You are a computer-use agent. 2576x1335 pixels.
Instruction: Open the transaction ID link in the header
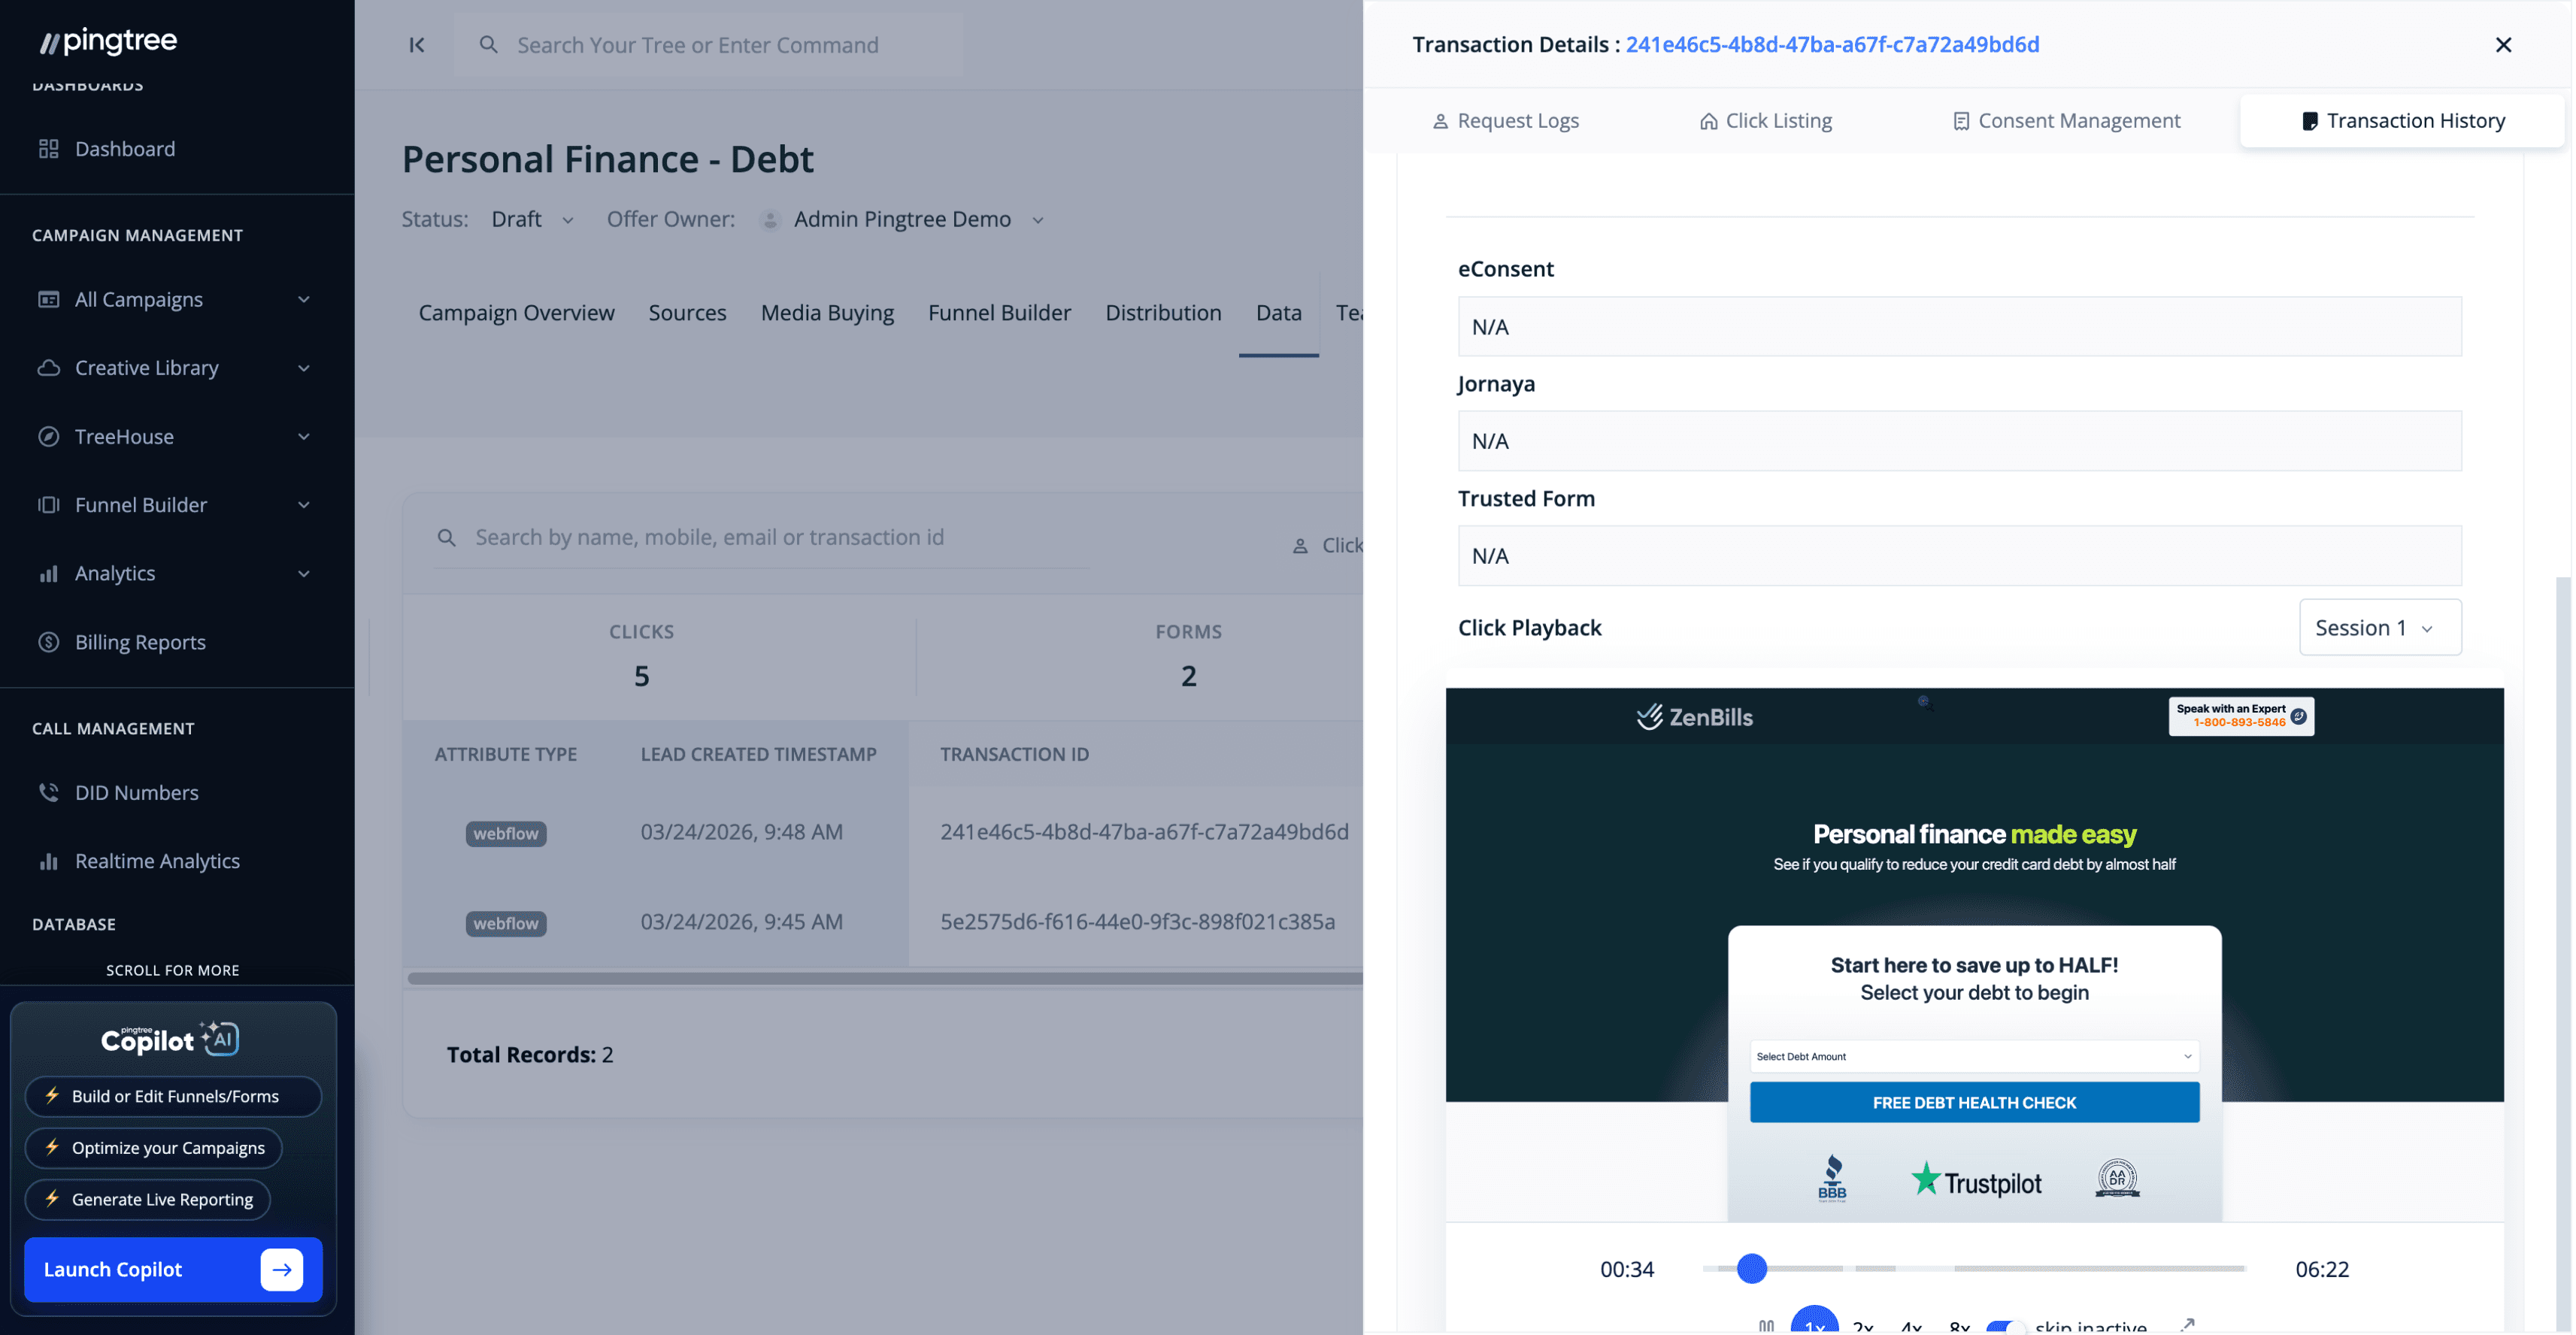pos(1833,44)
